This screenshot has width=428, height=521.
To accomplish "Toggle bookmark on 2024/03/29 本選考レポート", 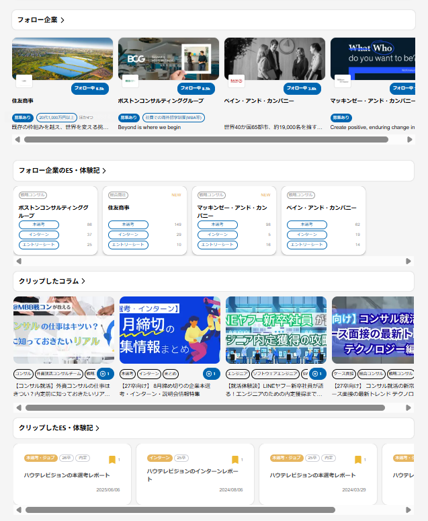I will [x=358, y=460].
